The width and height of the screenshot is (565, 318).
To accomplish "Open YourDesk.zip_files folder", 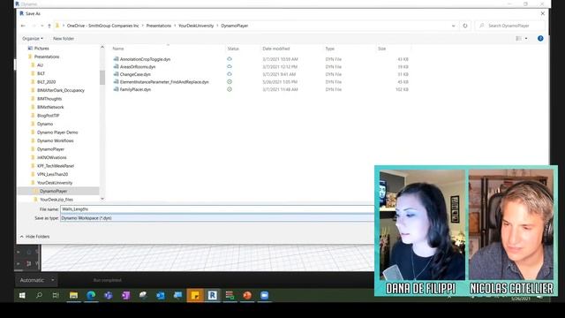I will pos(56,200).
